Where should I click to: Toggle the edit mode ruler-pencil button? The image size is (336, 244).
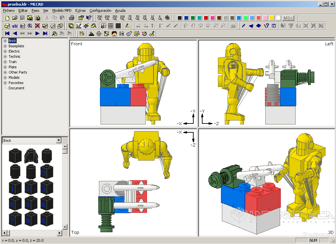pyautogui.click(x=79, y=26)
